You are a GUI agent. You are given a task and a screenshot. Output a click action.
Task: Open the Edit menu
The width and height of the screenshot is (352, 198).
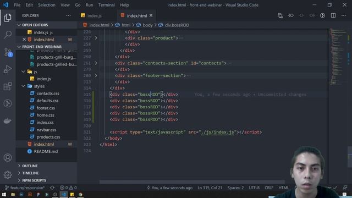click(x=29, y=5)
